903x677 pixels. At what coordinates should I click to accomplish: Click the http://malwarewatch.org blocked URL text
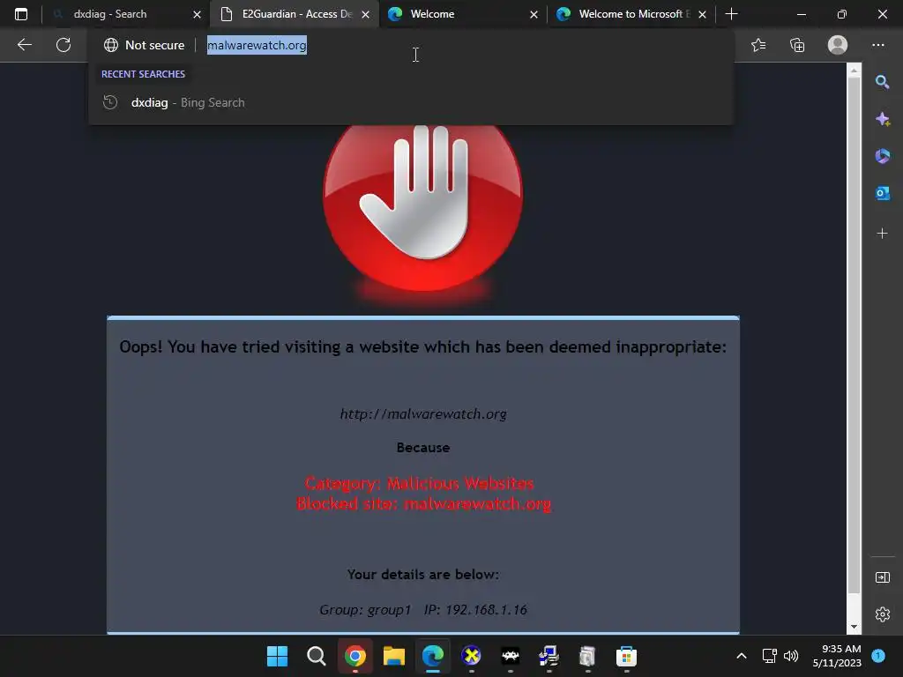[423, 414]
